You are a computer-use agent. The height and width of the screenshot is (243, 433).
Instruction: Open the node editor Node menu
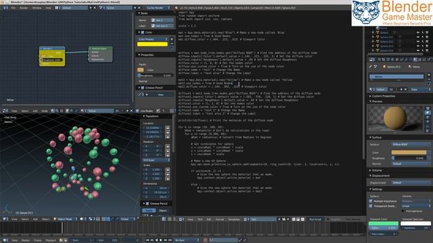point(45,111)
